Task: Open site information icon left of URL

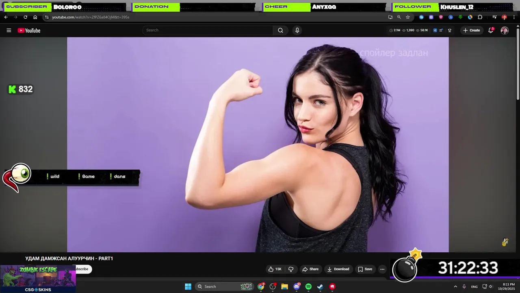Action: click(47, 17)
